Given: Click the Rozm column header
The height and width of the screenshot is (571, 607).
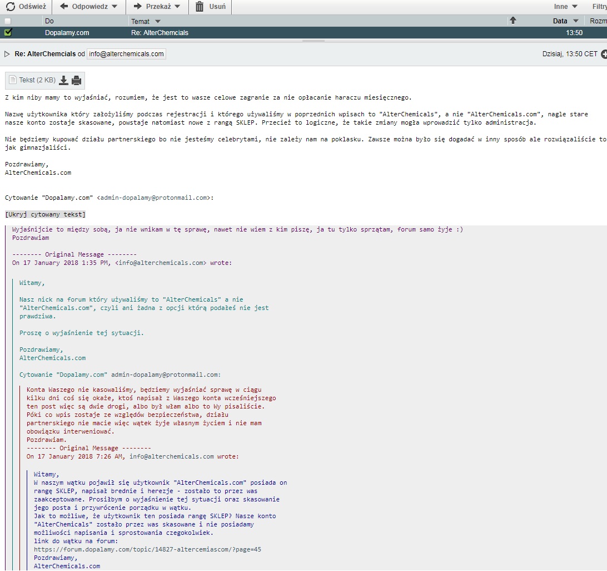Looking at the screenshot, I should click(598, 21).
